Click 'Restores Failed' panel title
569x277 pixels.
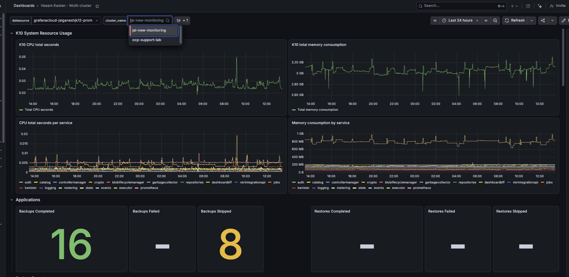(x=441, y=211)
